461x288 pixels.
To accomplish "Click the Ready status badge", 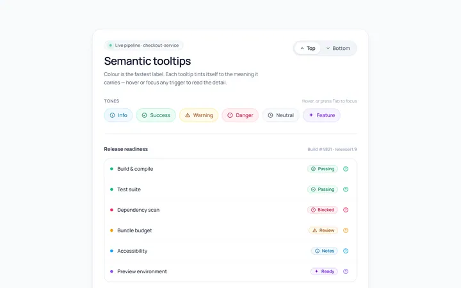I will coord(324,271).
